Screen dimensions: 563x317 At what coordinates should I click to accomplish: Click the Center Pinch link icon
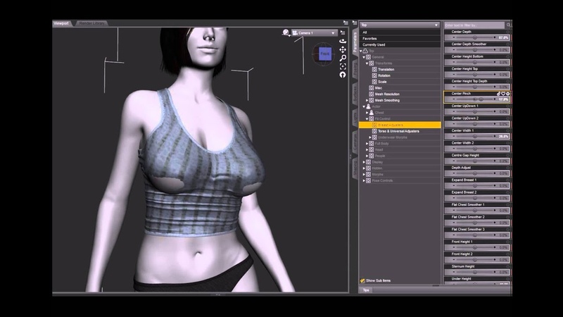498,94
